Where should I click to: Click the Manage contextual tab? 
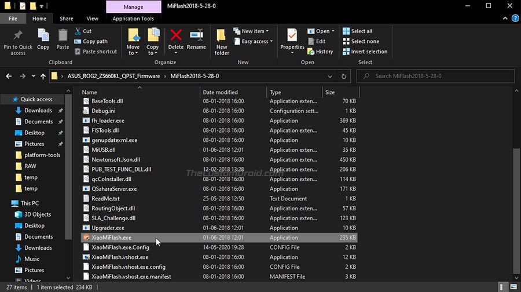coord(133,6)
